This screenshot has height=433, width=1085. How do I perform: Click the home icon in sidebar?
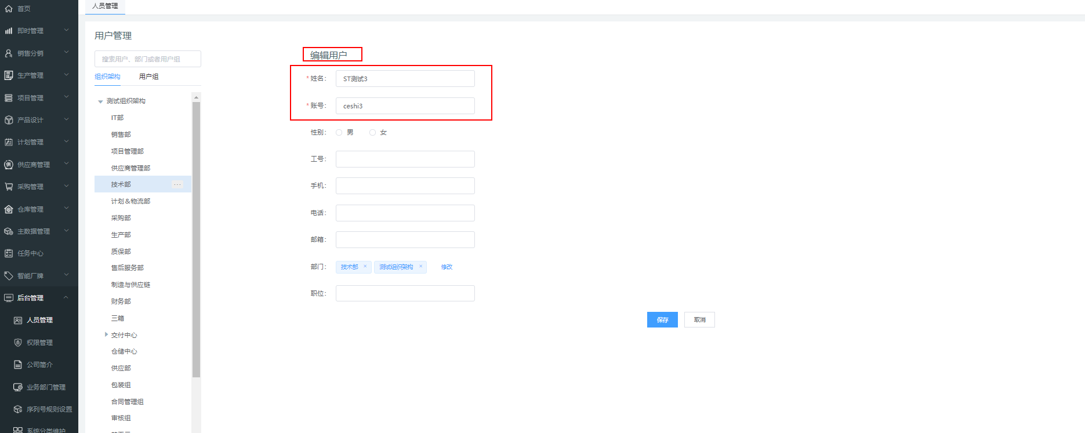(x=9, y=9)
